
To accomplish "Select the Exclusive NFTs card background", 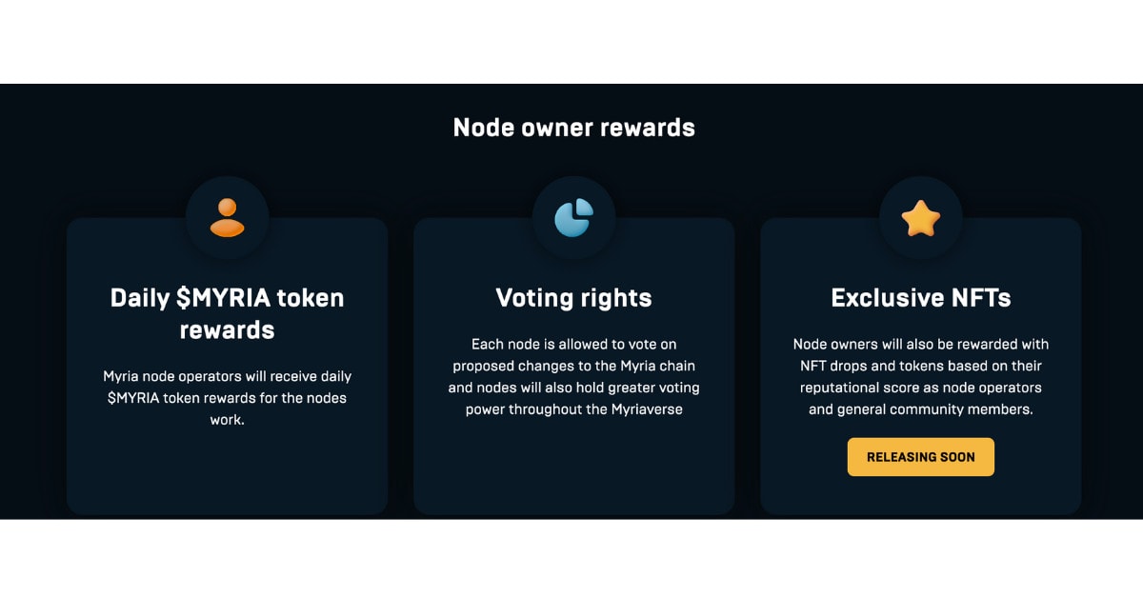I will point(921,367).
